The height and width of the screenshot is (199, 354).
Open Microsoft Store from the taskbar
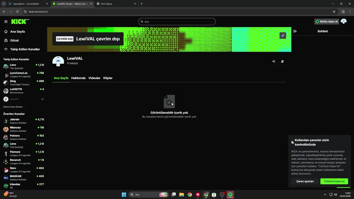pos(214,195)
